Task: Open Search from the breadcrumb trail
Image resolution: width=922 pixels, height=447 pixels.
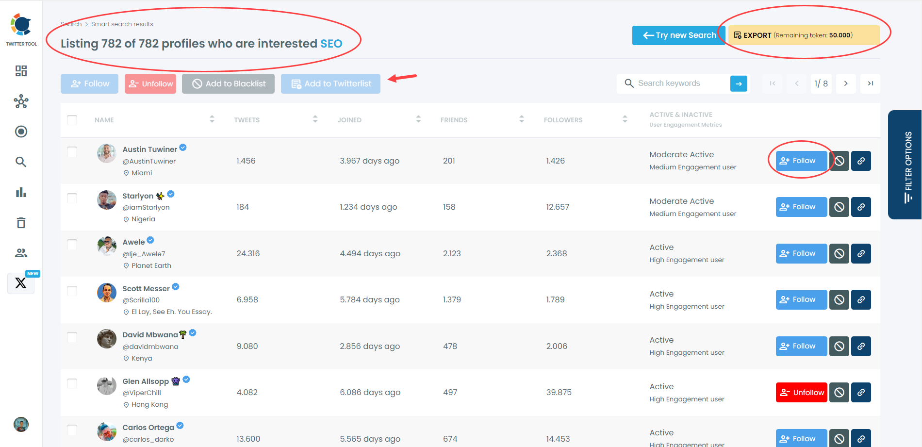Action: point(71,24)
